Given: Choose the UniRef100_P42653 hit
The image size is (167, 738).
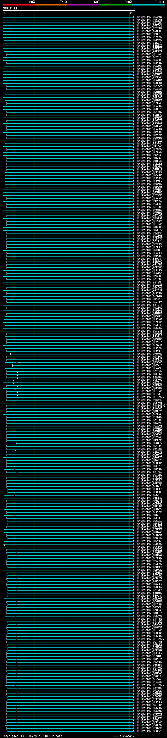Looking at the screenshot, I should coord(150,69).
